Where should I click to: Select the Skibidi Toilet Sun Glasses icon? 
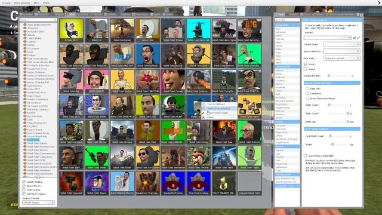[x=147, y=158]
